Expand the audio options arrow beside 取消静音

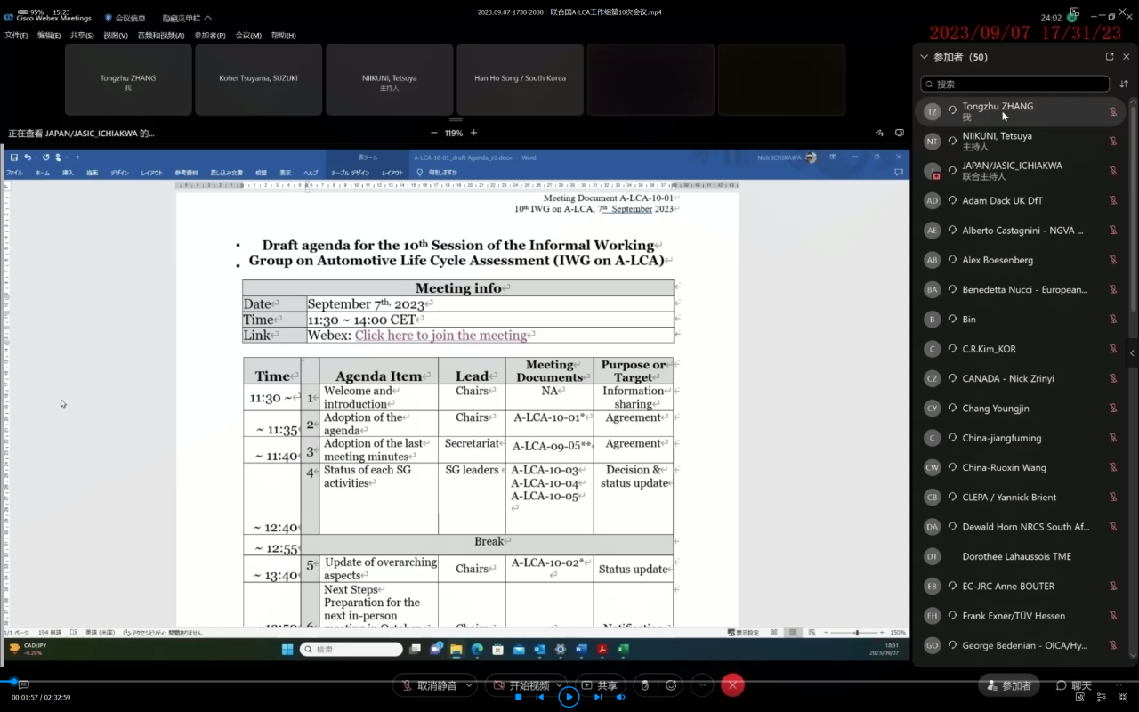468,685
